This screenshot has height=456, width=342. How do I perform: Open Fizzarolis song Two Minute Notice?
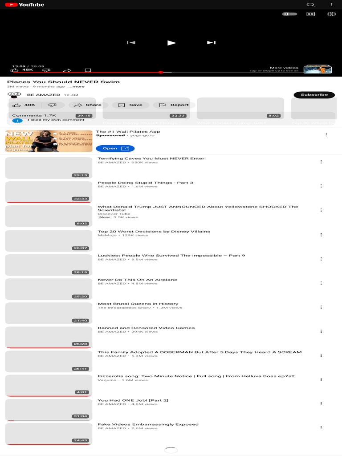tap(196, 376)
